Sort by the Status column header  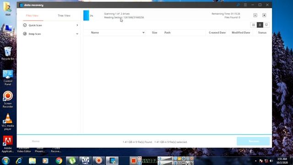pyautogui.click(x=262, y=33)
